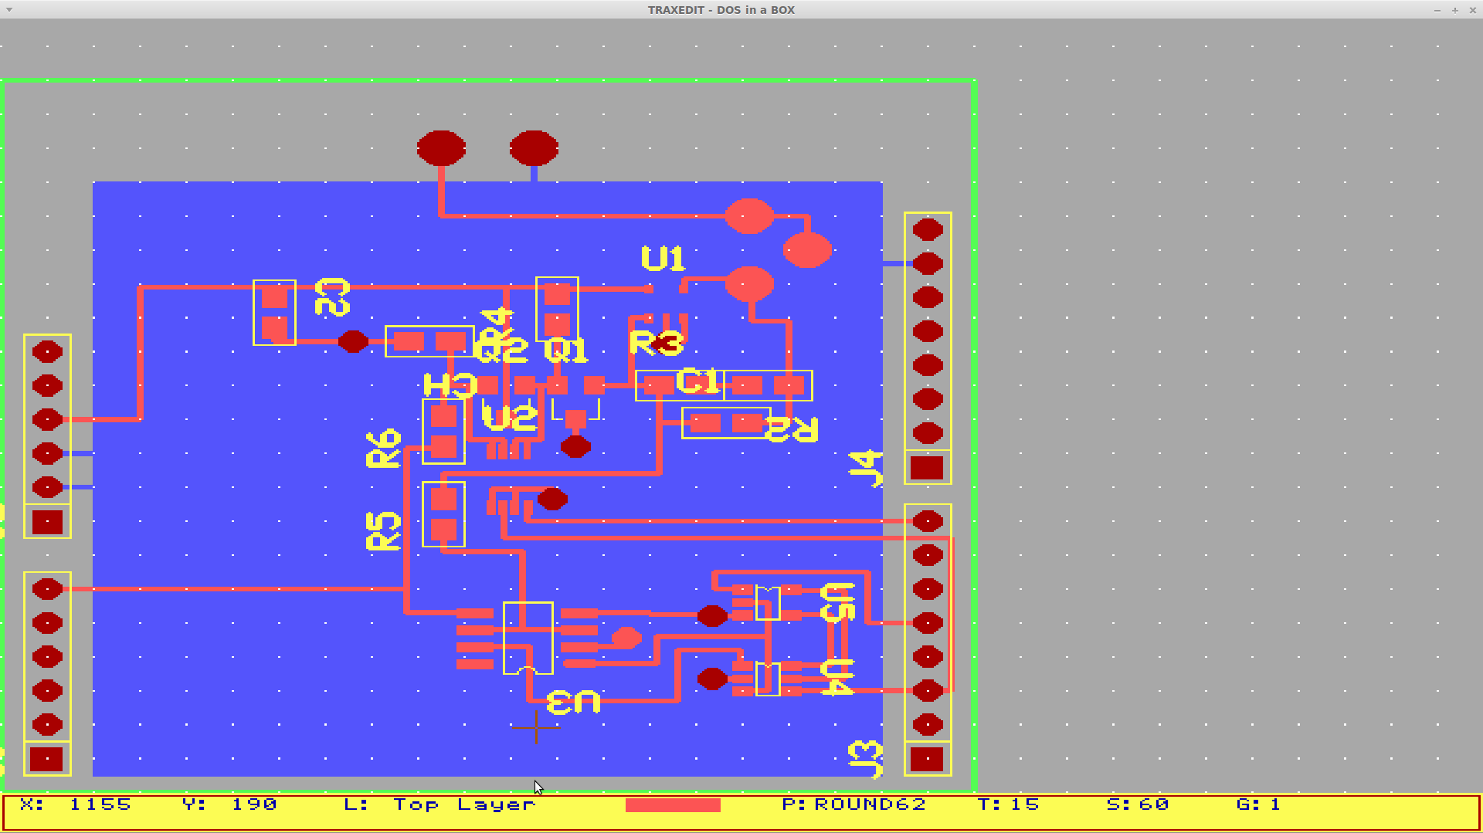Select the mirrored U3 component label
Image resolution: width=1483 pixels, height=833 pixels.
tap(573, 702)
